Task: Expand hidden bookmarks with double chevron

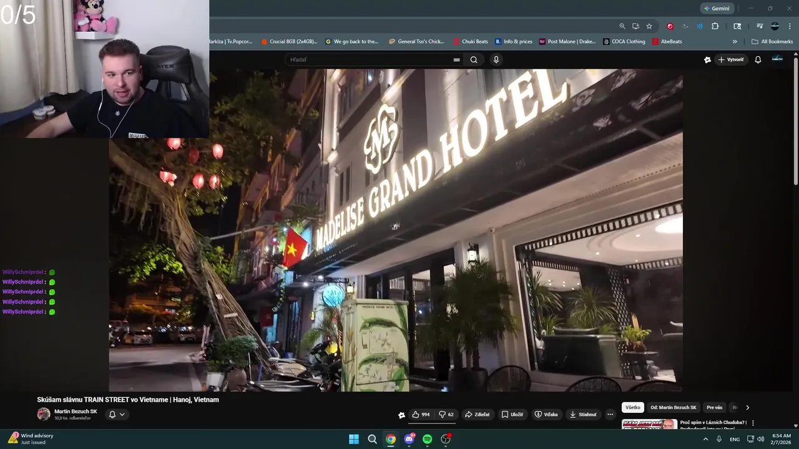Action: 735,42
